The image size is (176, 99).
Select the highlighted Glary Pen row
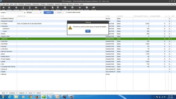[88, 39]
